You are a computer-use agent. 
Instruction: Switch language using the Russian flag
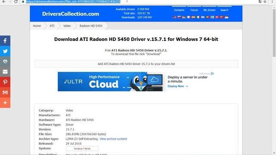point(179,17)
